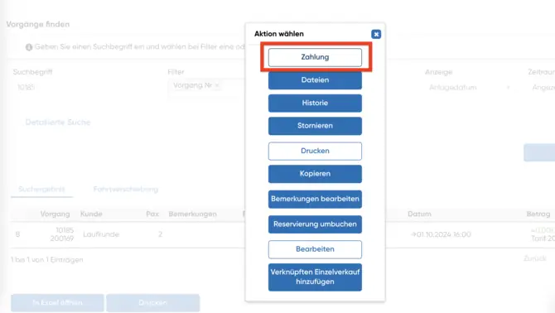The height and width of the screenshot is (313, 555).
Task: Click the Bearbeiten button
Action: click(x=315, y=249)
